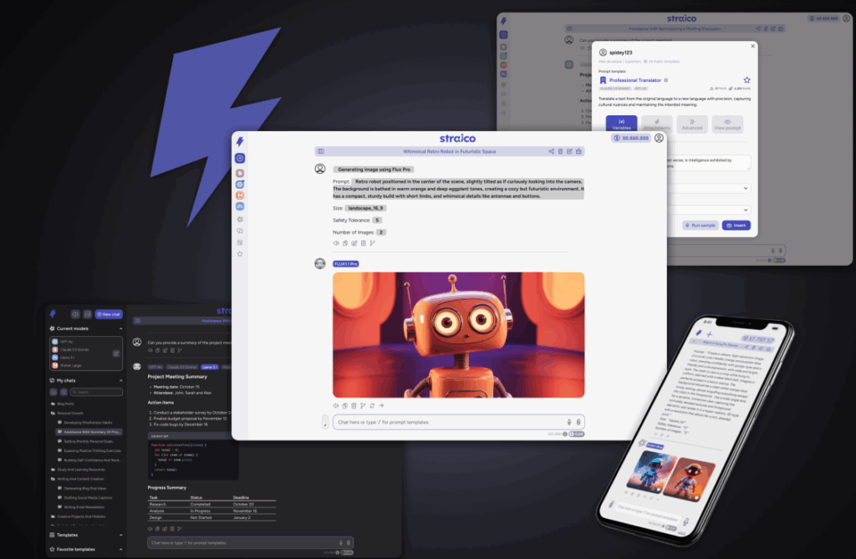Screen dimensions: 856x559
Task: Open user profile icon in front chat window
Action: point(659,138)
